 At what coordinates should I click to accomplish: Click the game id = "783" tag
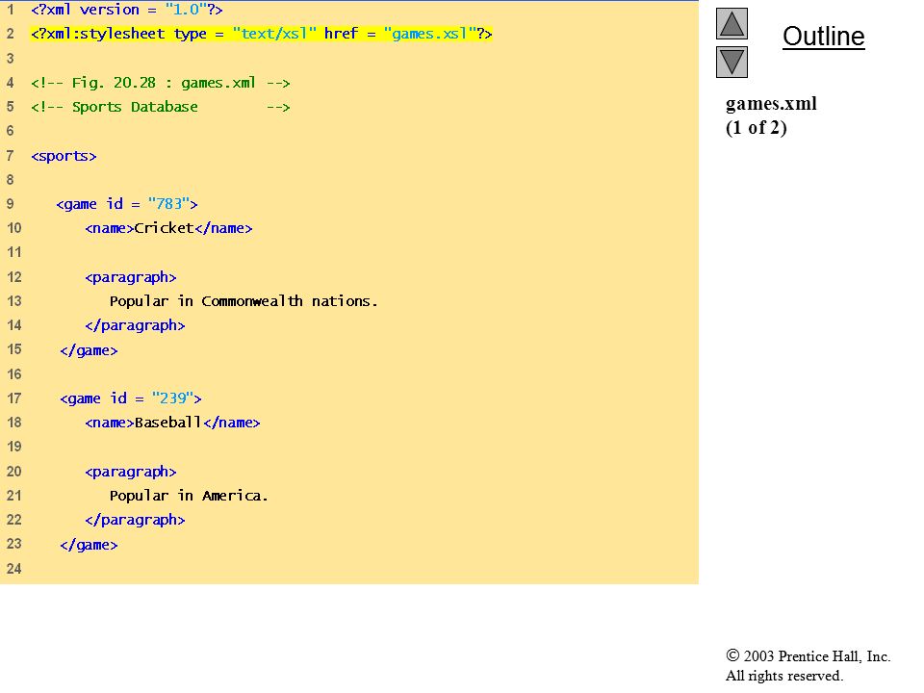tap(127, 204)
